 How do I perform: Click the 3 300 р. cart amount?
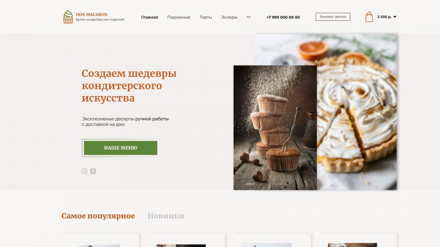coord(384,17)
